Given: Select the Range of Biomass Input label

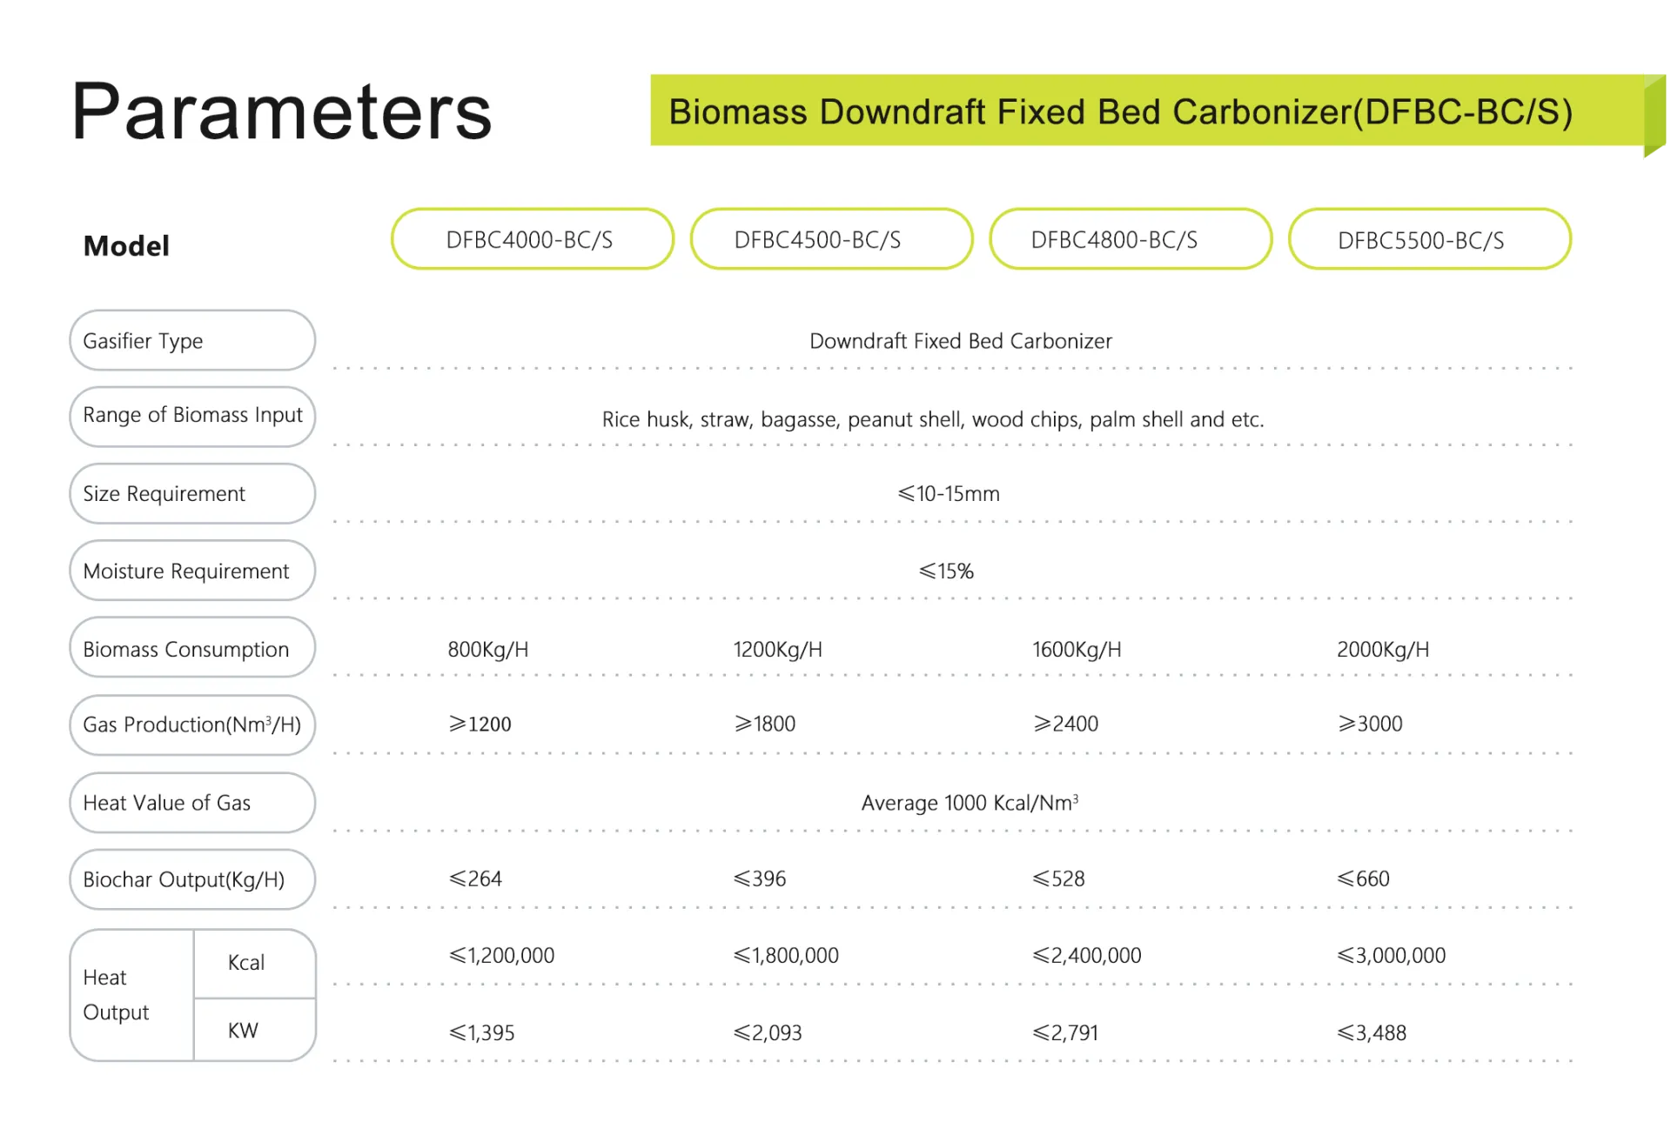Looking at the screenshot, I should [x=191, y=416].
